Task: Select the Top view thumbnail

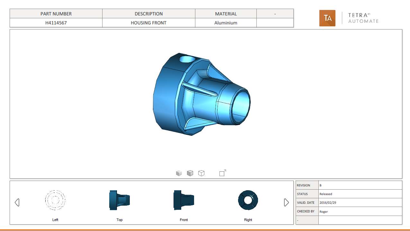Action: (120, 200)
